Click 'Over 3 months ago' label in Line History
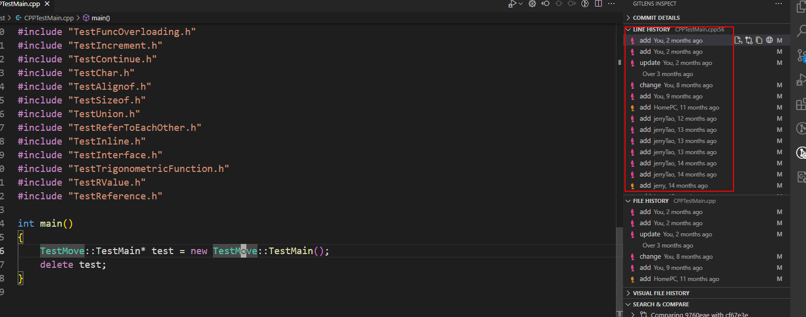806x317 pixels. click(668, 74)
